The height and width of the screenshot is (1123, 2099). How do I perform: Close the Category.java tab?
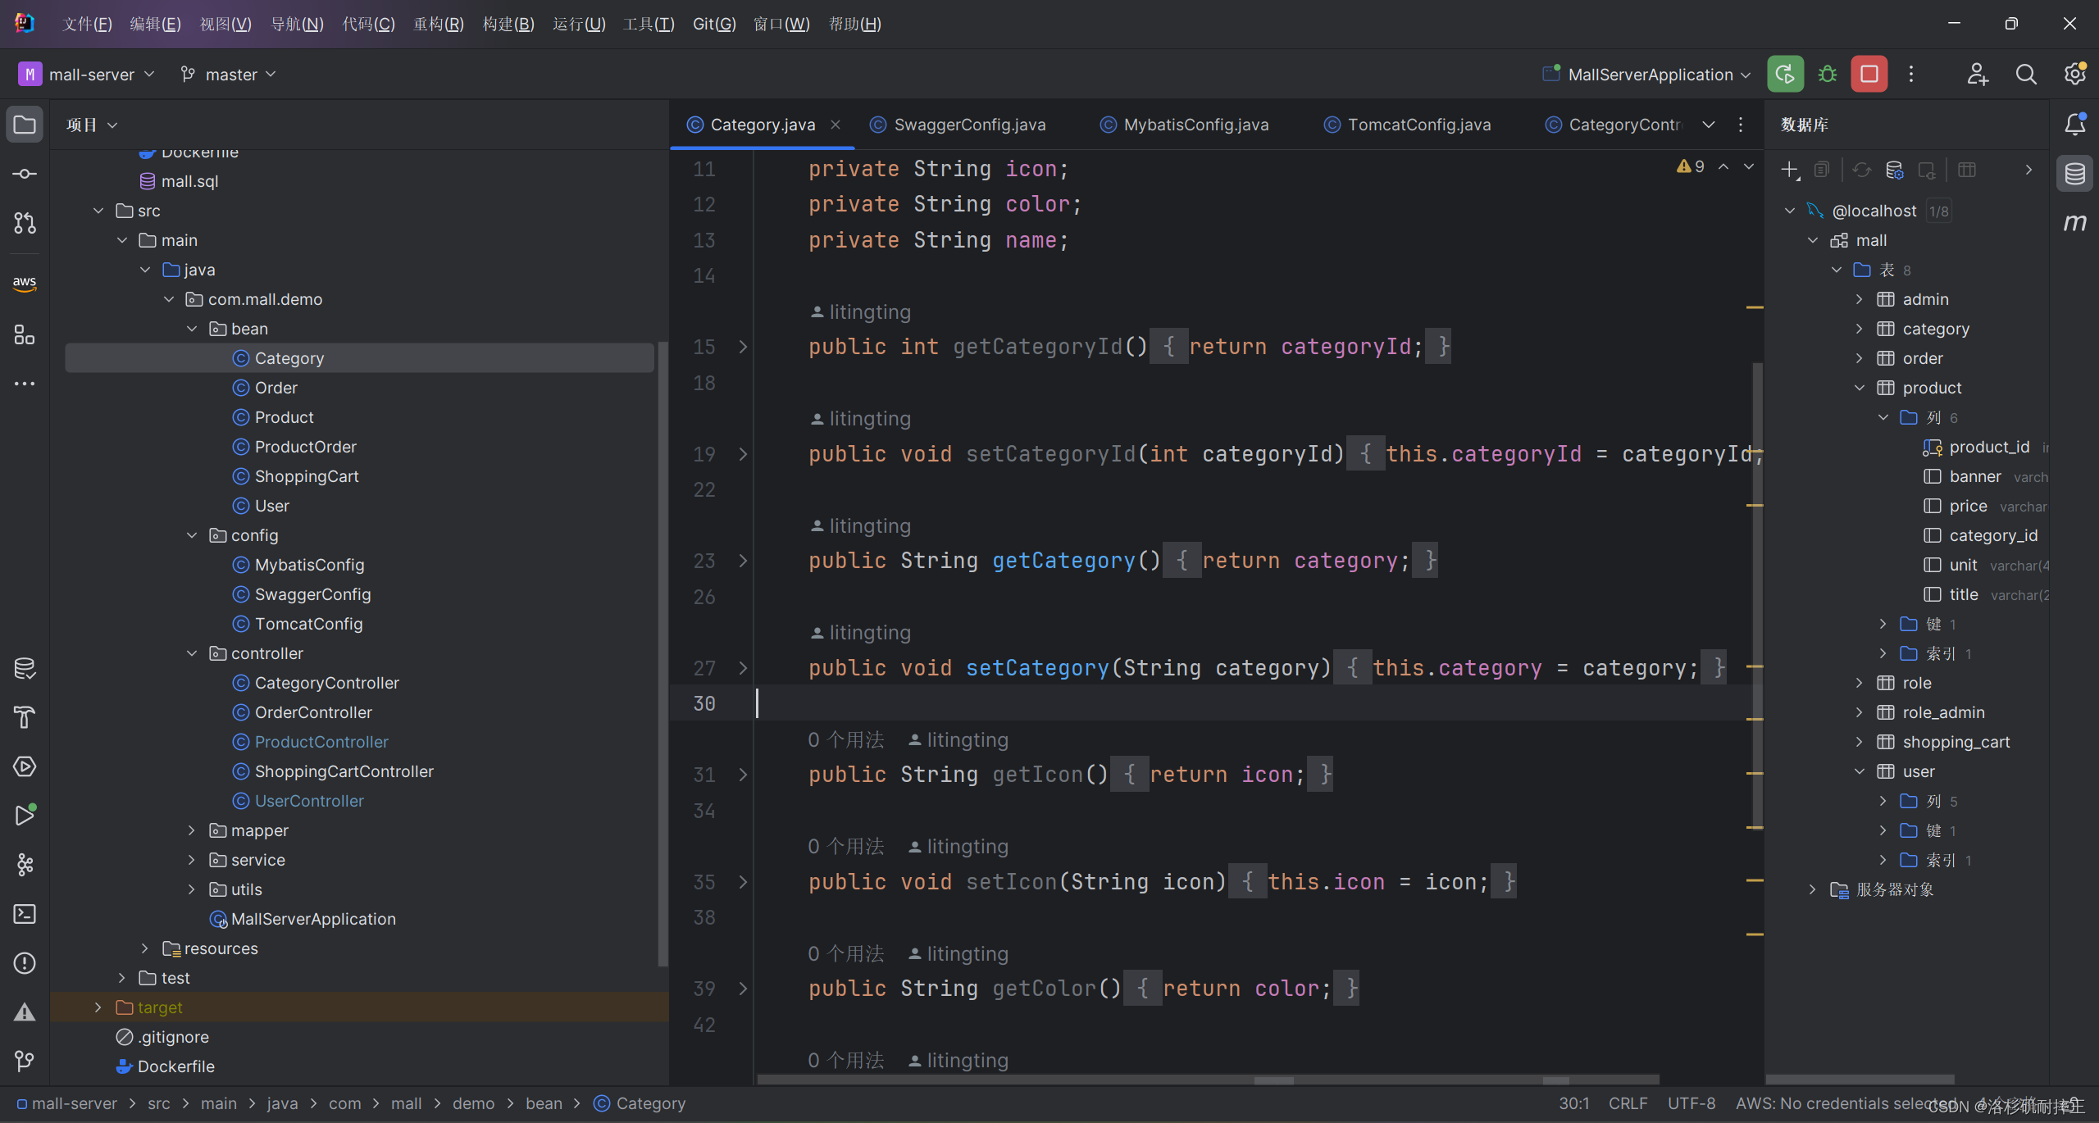(836, 125)
